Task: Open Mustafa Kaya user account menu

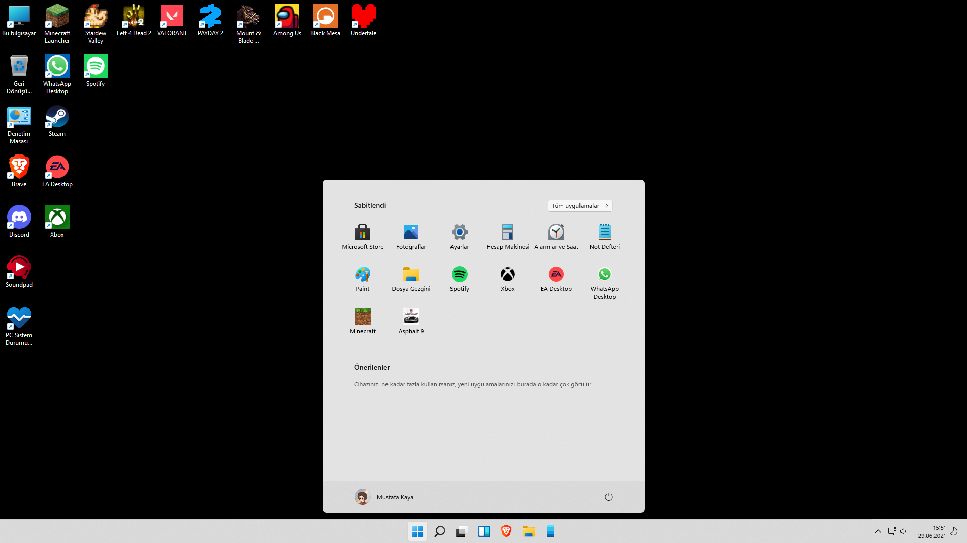Action: coord(384,497)
